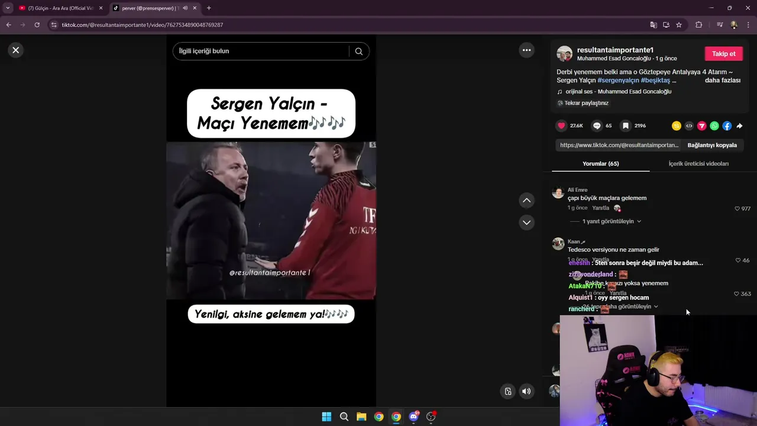Open the Chrome three-dot menu
757x426 pixels.
coord(749,25)
